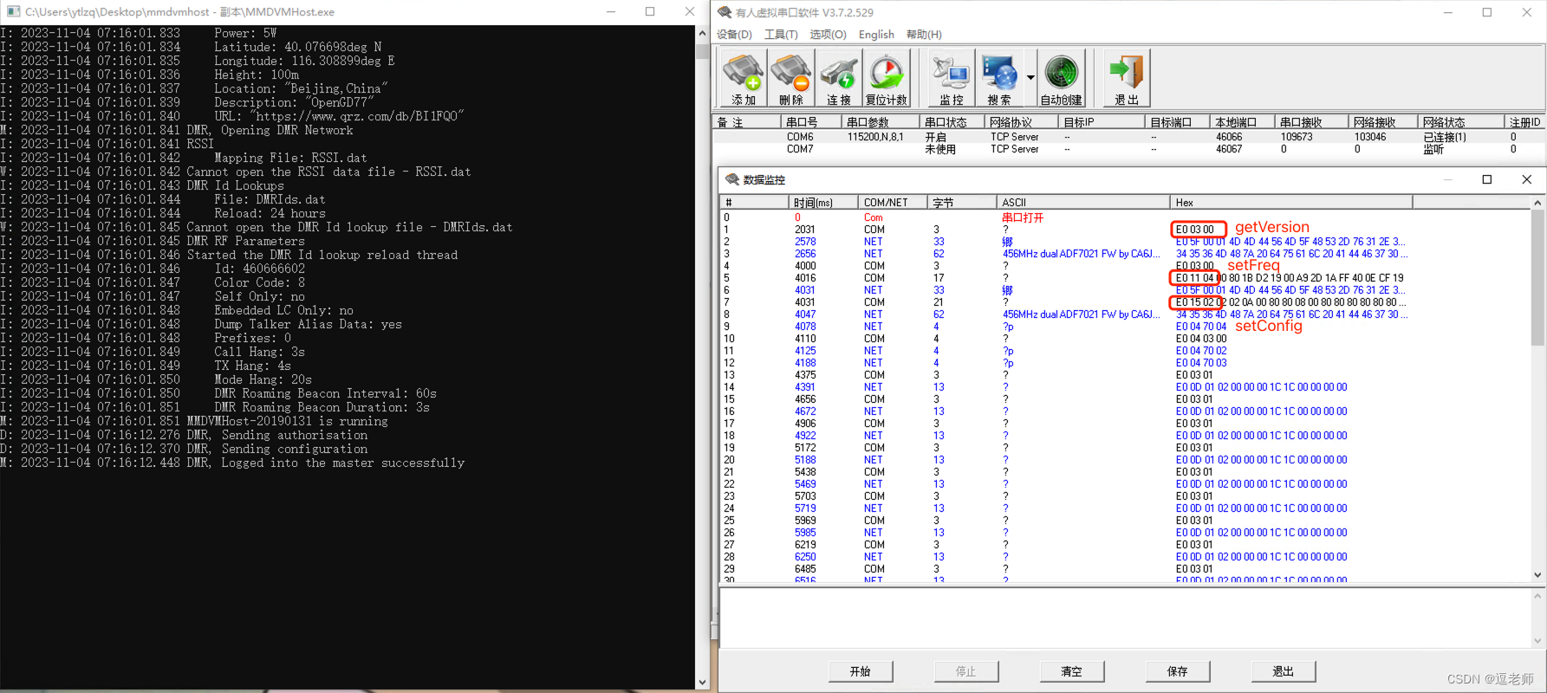This screenshot has height=693, width=1547.
Task: Click the Hex column header
Action: tap(1291, 203)
